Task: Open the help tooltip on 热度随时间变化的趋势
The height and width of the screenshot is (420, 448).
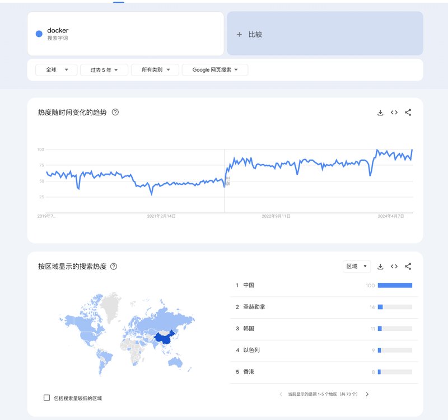Action: [115, 112]
